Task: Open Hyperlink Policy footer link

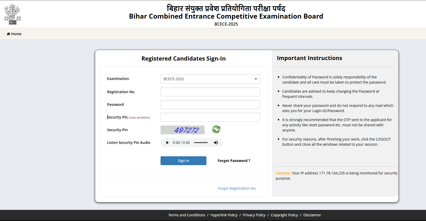Action: coord(224,215)
